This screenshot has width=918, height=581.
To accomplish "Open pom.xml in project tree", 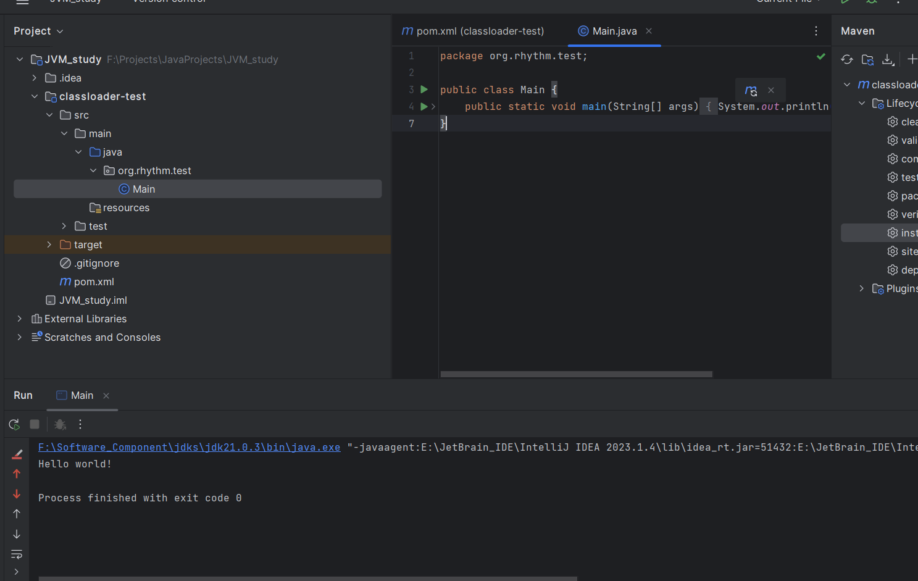I will pyautogui.click(x=87, y=282).
